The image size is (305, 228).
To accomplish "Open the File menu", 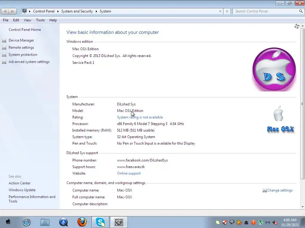I will (x=6, y=20).
